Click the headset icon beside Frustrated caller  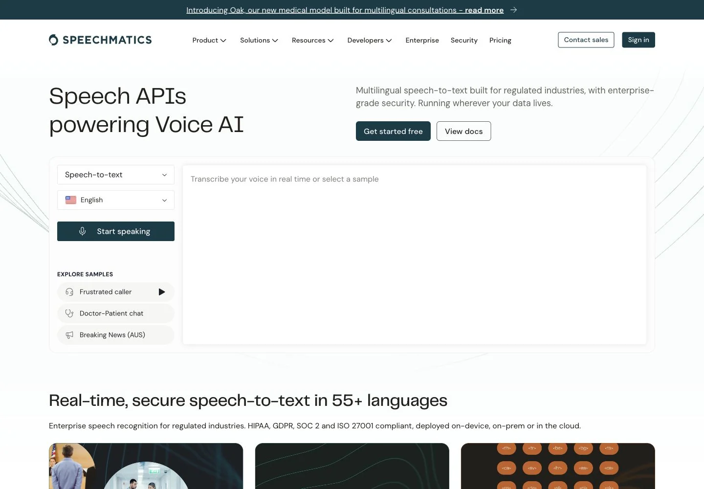click(x=69, y=292)
